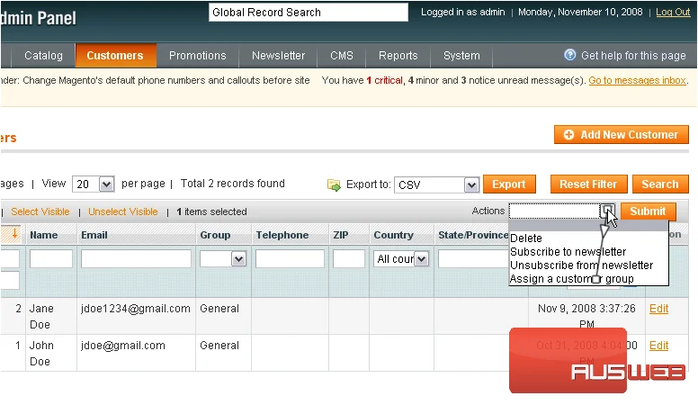Click the Export button

point(509,184)
